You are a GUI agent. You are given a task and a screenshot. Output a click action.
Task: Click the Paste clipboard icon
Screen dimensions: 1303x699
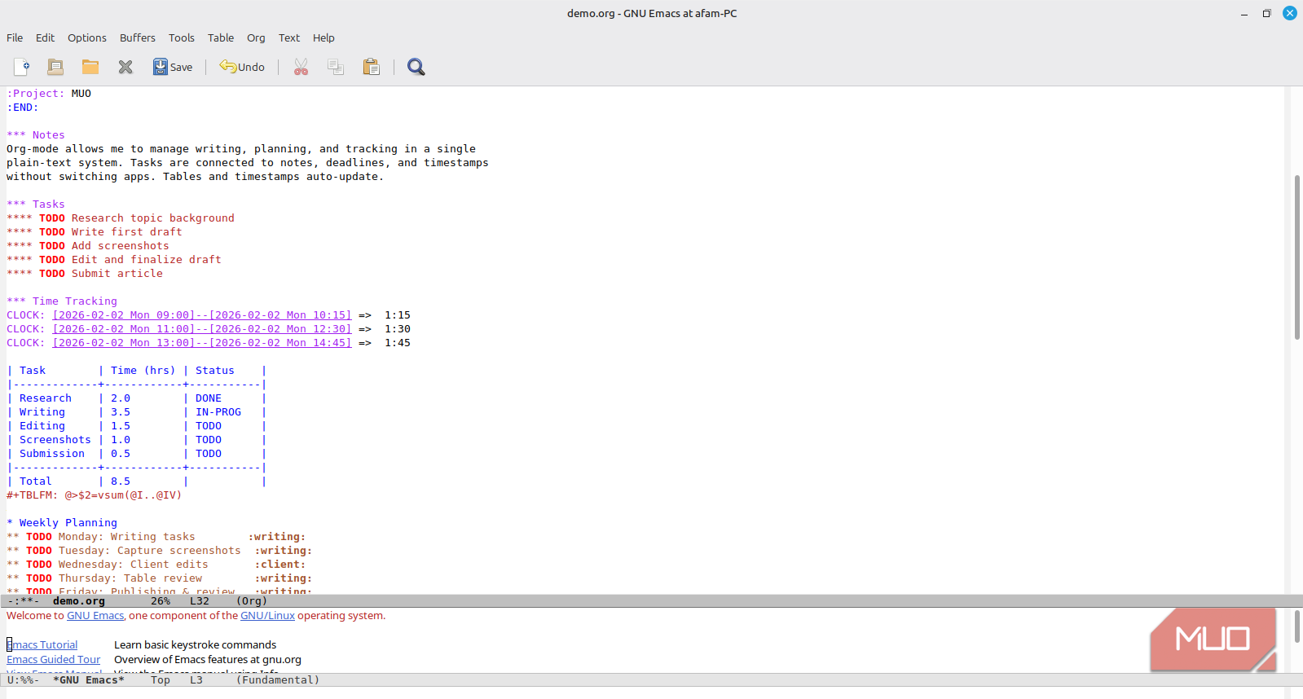tap(372, 67)
